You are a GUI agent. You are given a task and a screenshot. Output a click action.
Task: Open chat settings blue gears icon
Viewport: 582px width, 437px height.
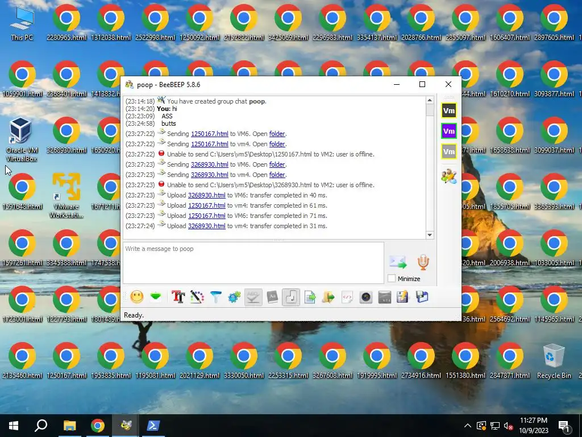point(234,297)
